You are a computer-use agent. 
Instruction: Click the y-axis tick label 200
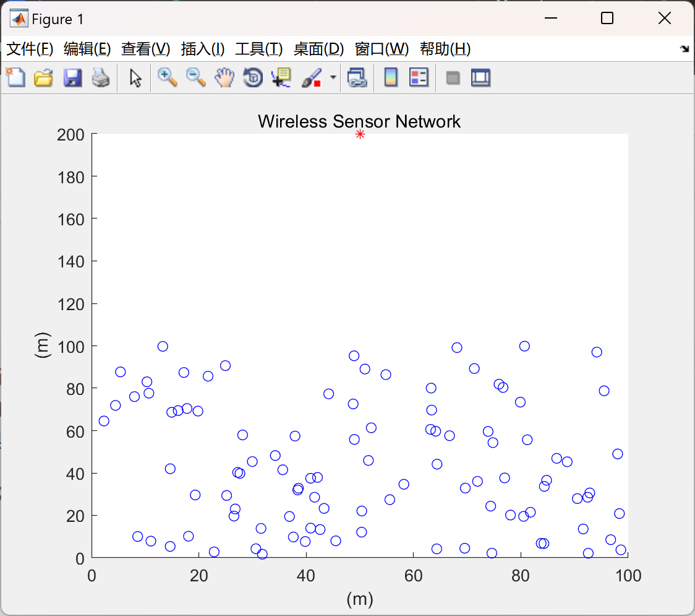(70, 134)
